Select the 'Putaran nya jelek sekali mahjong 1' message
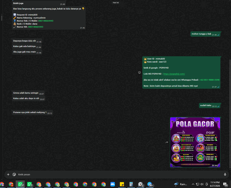Viewport: 231px width, 188px height. 32,113
